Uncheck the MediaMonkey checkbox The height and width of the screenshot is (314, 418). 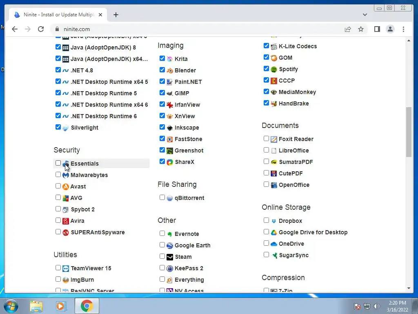[x=266, y=91]
